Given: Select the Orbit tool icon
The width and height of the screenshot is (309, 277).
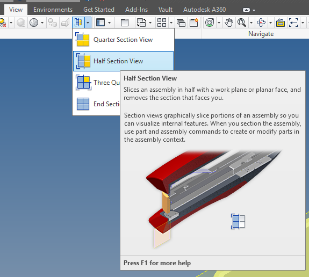Looking at the screenshot, I should click(261, 23).
